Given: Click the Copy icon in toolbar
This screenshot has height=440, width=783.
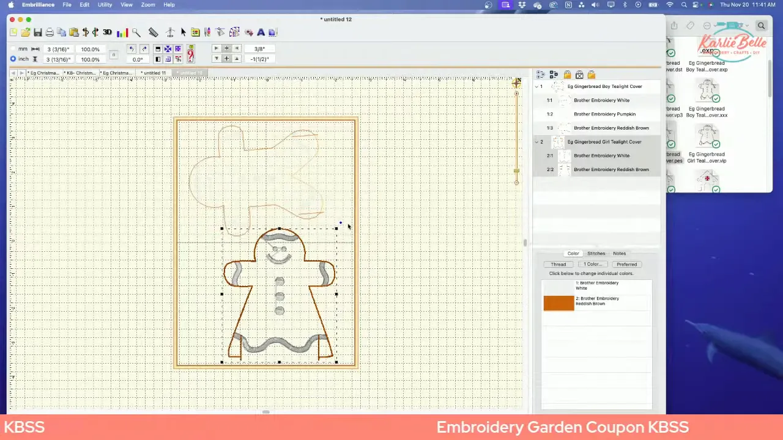Looking at the screenshot, I should pos(62,32).
